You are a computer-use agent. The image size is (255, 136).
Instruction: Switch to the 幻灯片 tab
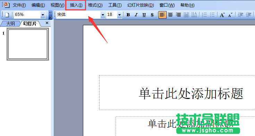[x=29, y=24]
